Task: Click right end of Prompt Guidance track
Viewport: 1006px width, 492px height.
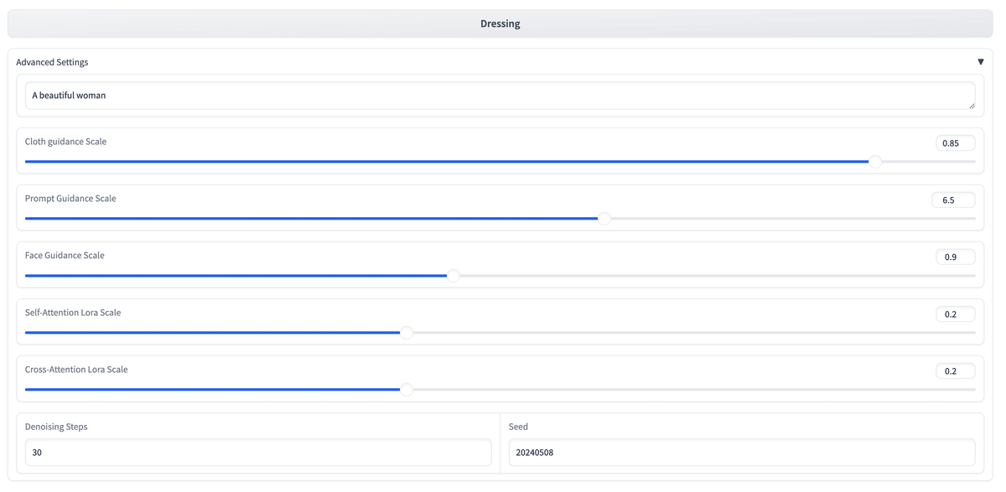Action: pos(972,219)
